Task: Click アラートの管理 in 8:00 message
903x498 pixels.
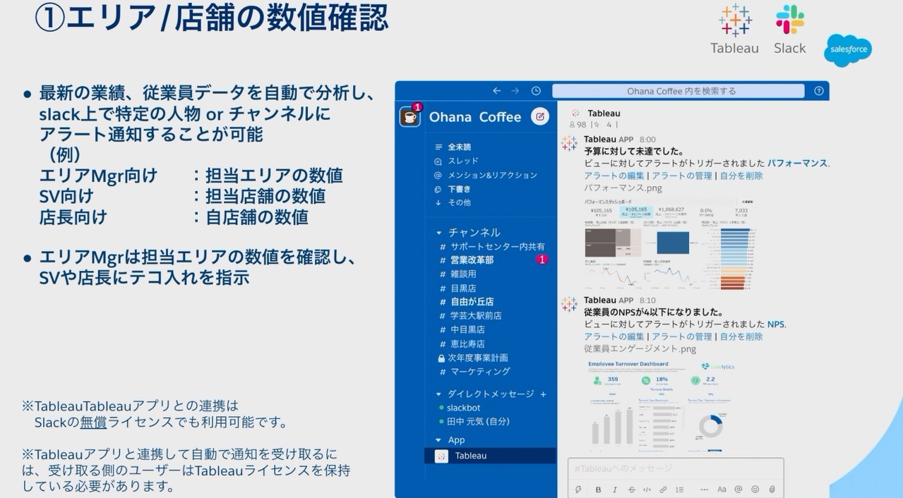Action: click(x=682, y=176)
